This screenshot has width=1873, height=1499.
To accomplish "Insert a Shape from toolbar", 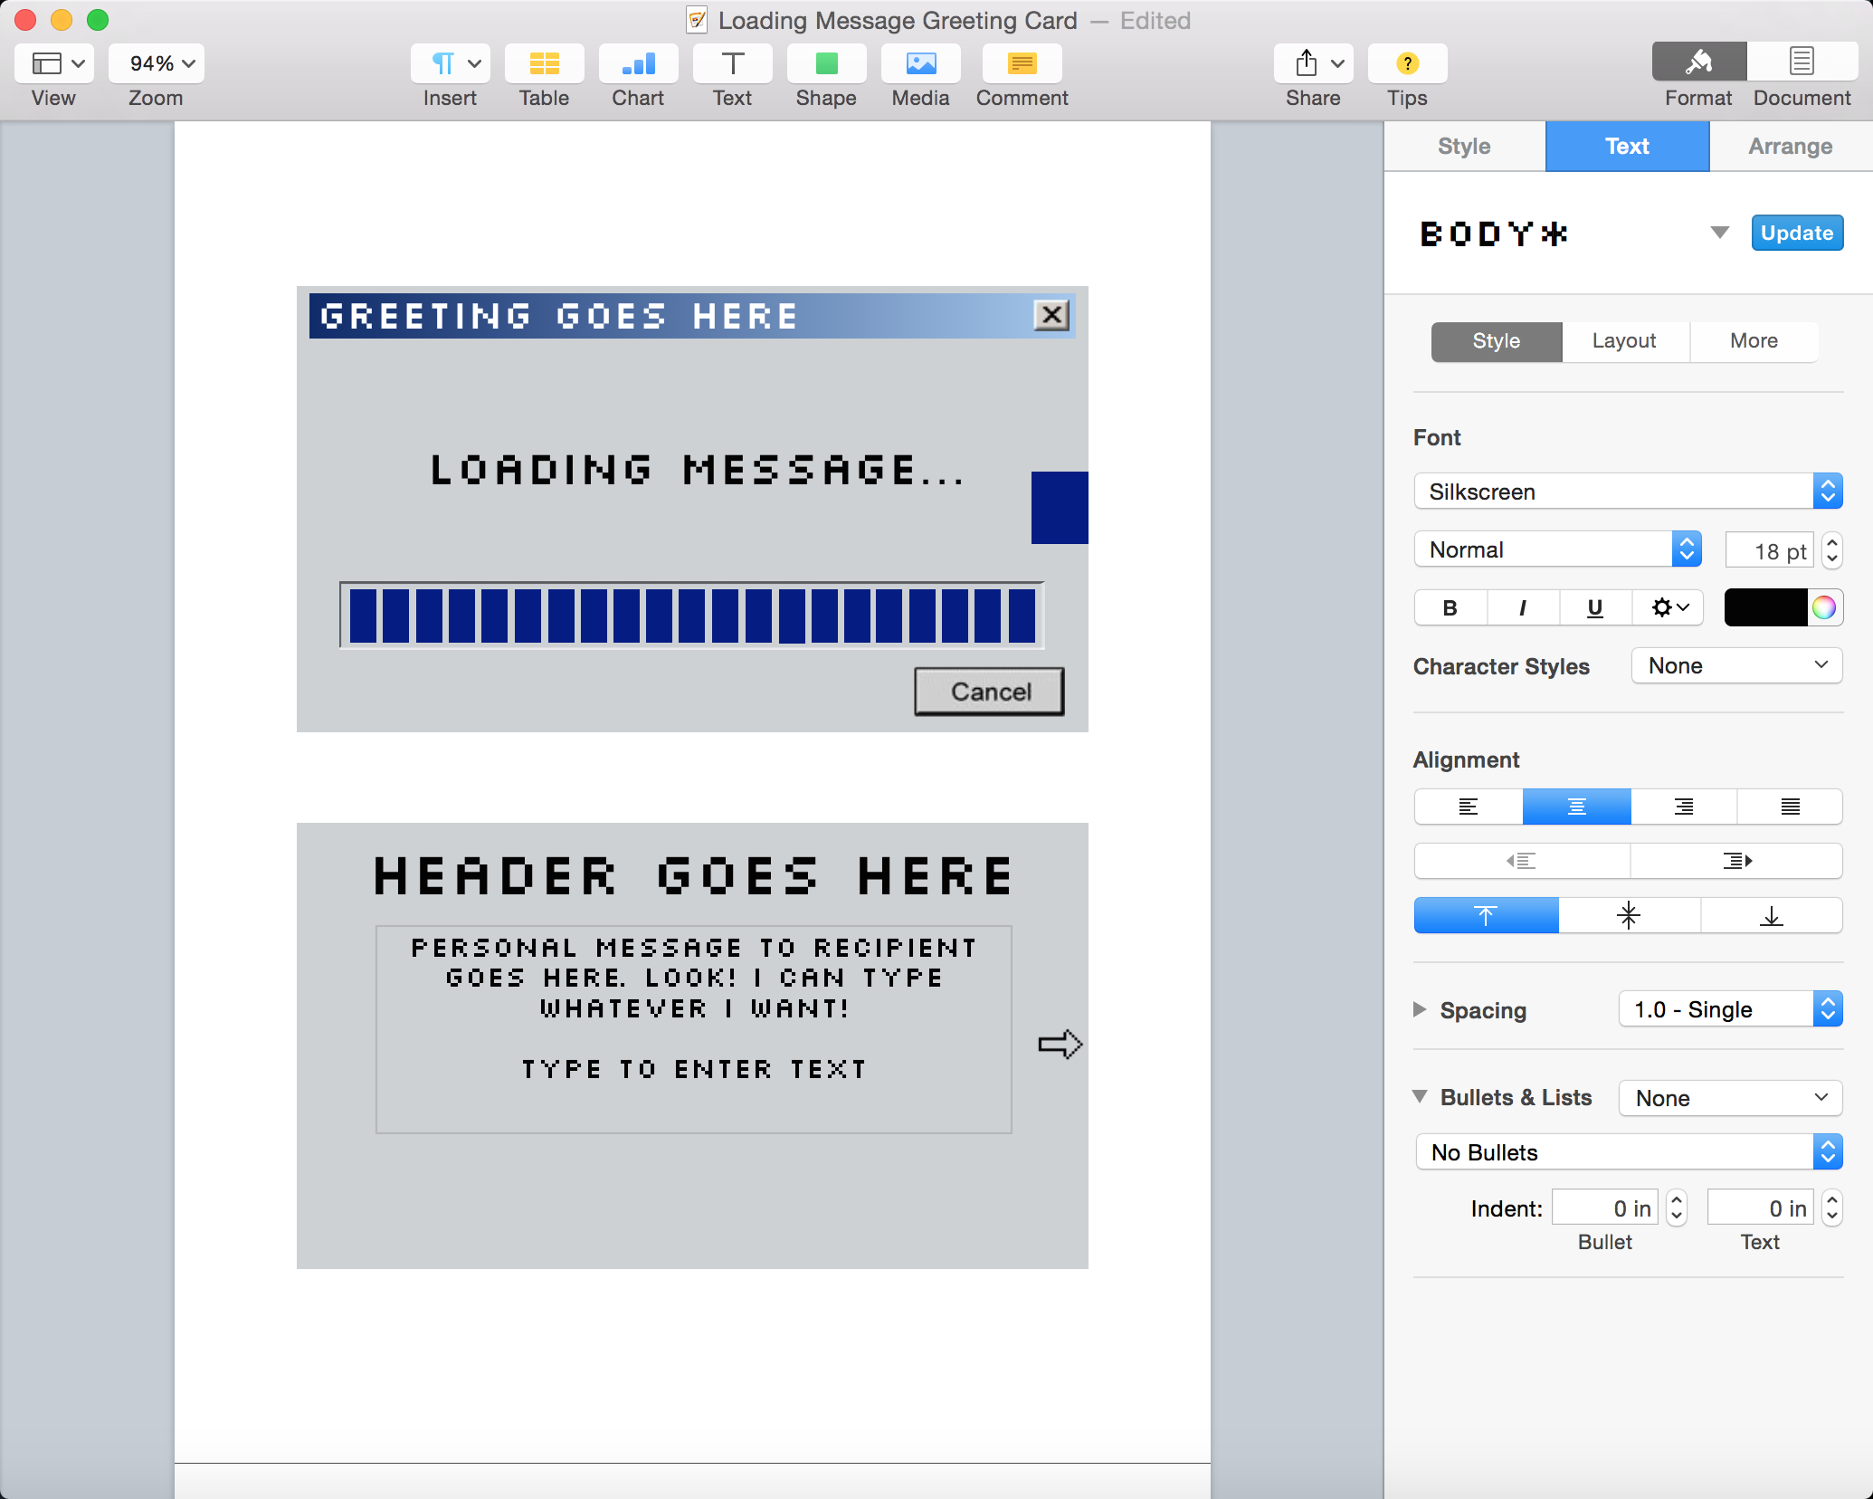I will pyautogui.click(x=826, y=64).
